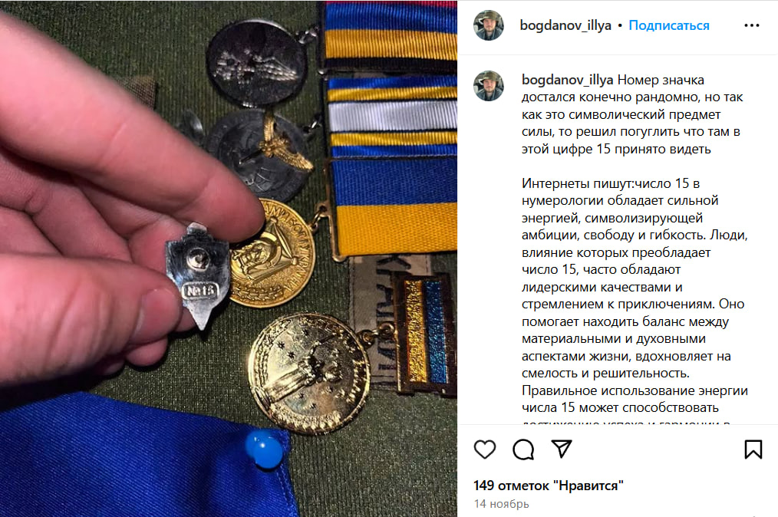Click the 14 ноябрь post date

coord(501,504)
